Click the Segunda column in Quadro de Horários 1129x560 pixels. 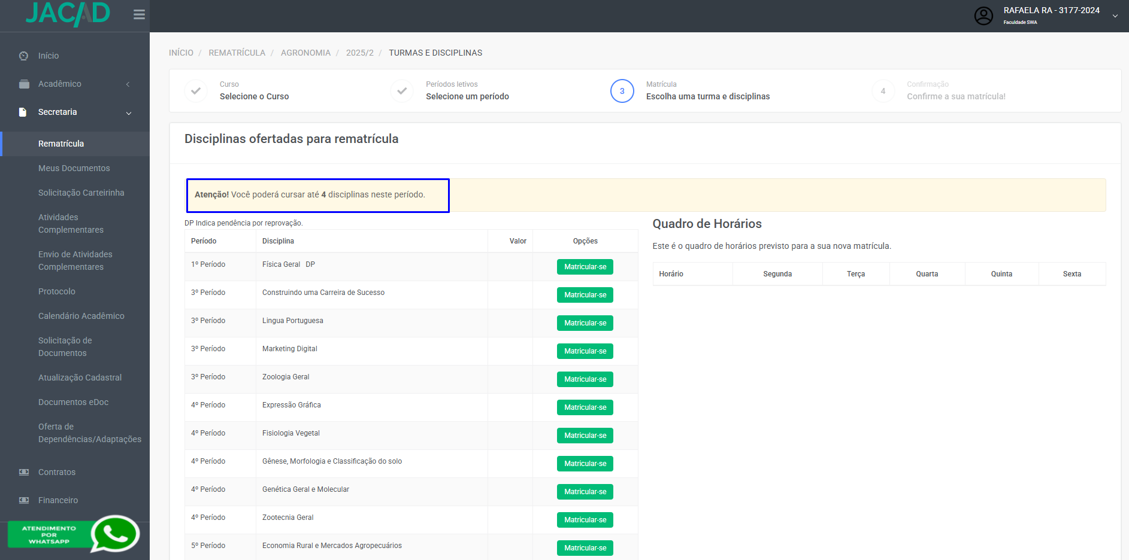(x=777, y=274)
